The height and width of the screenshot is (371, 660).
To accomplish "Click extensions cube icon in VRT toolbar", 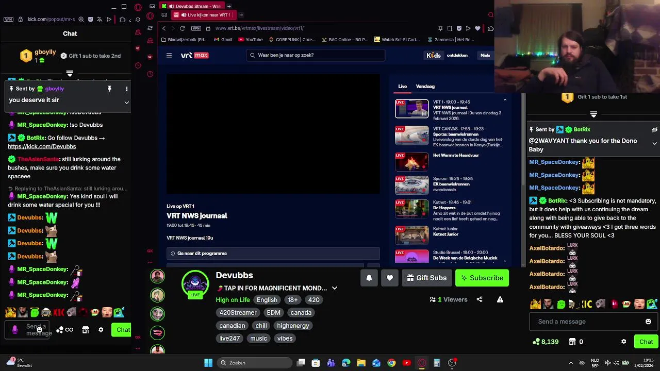I will point(490,28).
